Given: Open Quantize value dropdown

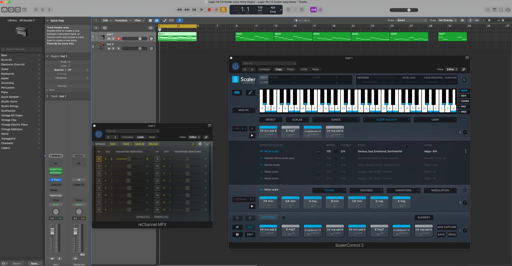Looking at the screenshot, I should (78, 70).
